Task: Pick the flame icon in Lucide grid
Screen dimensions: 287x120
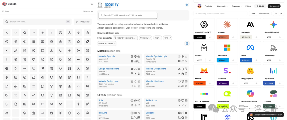Action: (78, 113)
